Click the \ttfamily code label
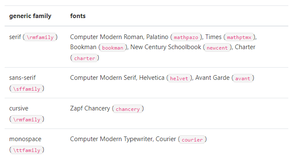 click(x=26, y=150)
